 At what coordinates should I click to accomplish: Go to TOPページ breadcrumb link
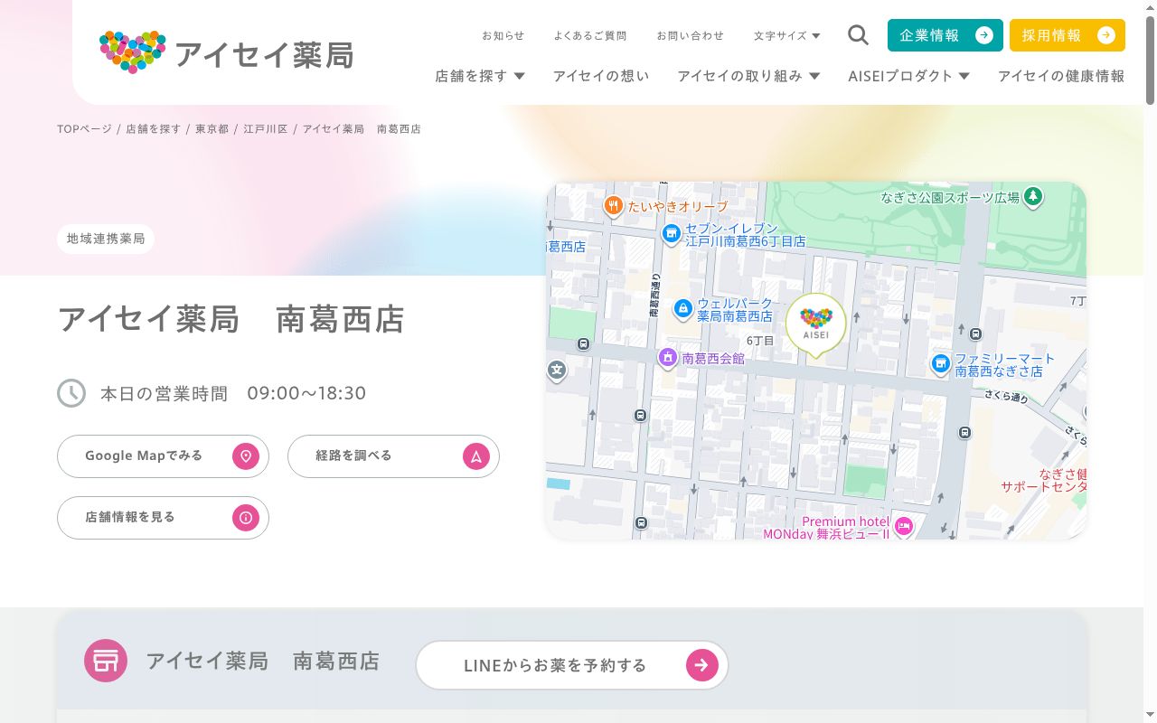tap(84, 129)
